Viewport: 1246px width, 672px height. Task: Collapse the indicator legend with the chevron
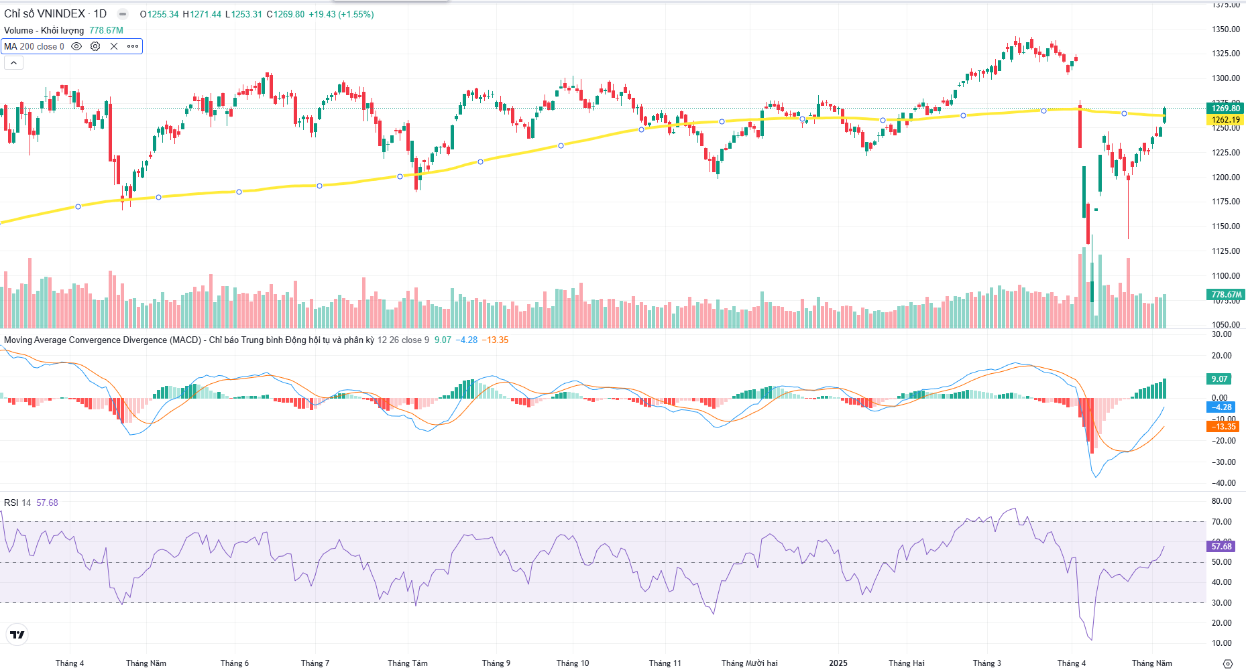(x=13, y=62)
